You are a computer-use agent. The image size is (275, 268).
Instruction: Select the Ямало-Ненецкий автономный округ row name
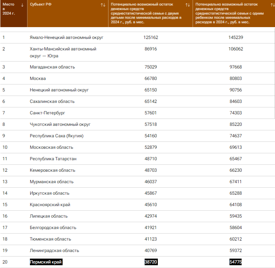67,37
